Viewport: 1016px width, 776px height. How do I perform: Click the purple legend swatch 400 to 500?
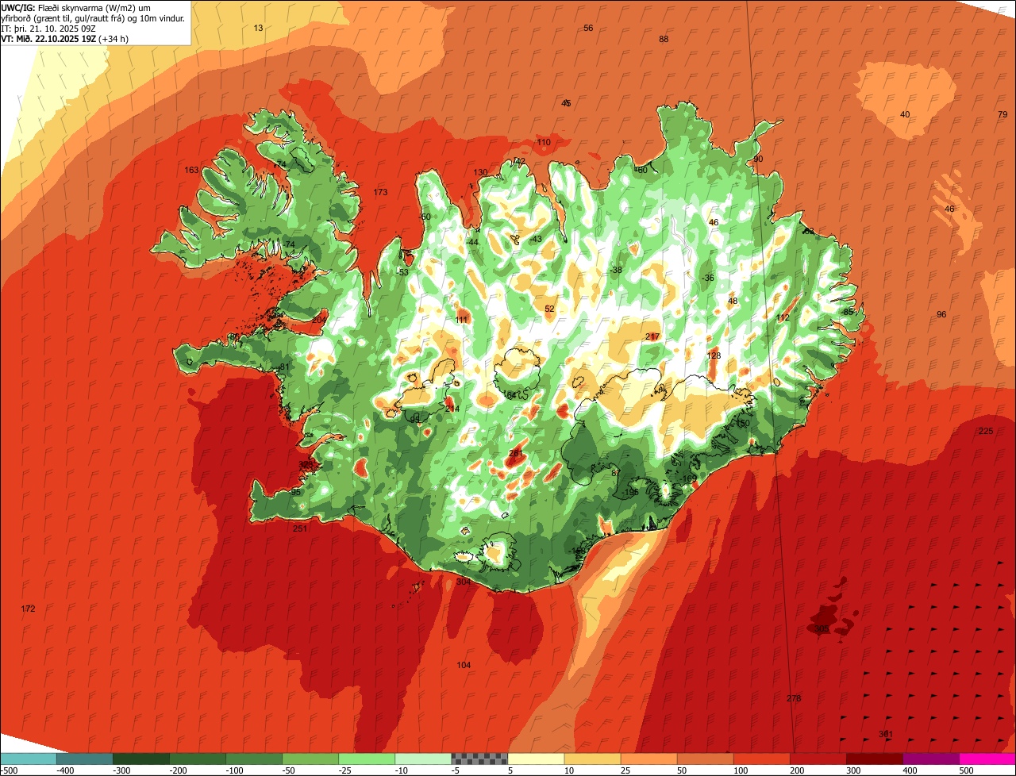pyautogui.click(x=930, y=759)
